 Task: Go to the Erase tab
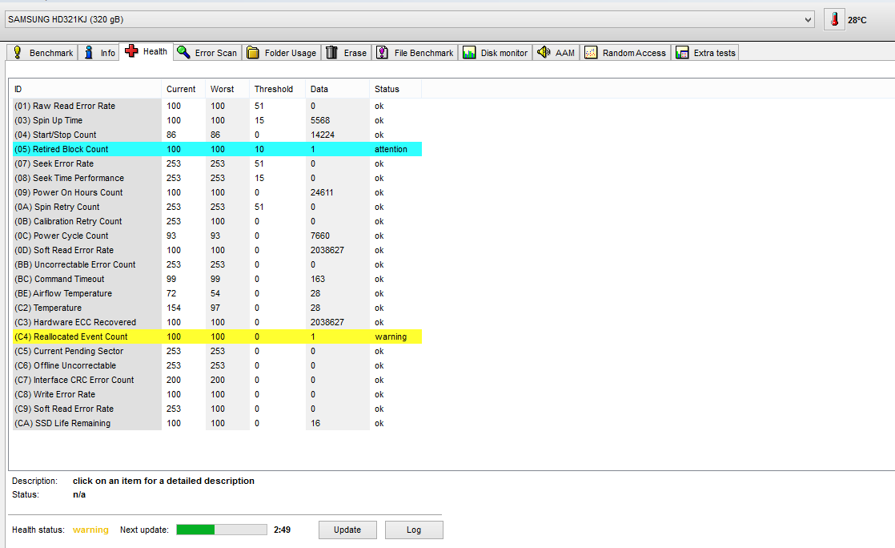[x=347, y=53]
